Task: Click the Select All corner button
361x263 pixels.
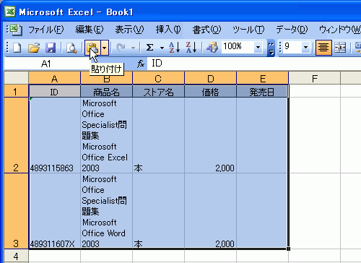Action: tap(17, 78)
